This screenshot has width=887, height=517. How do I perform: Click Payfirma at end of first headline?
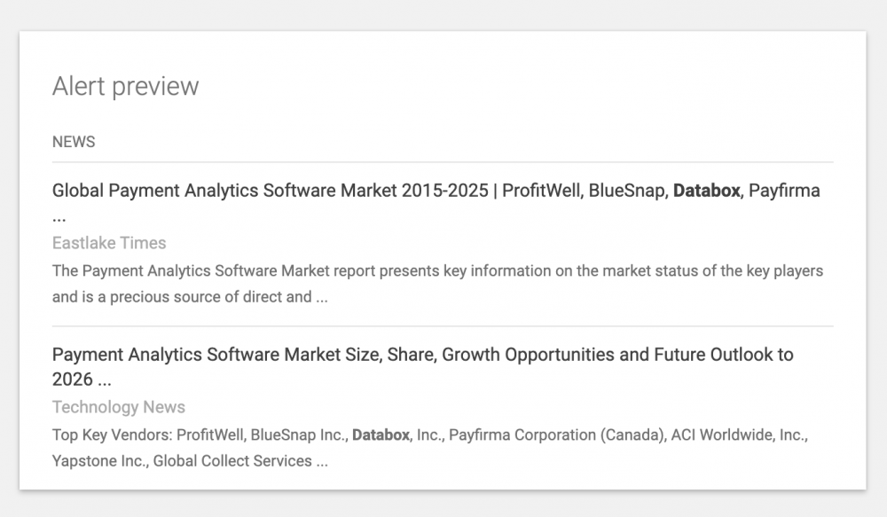point(784,191)
